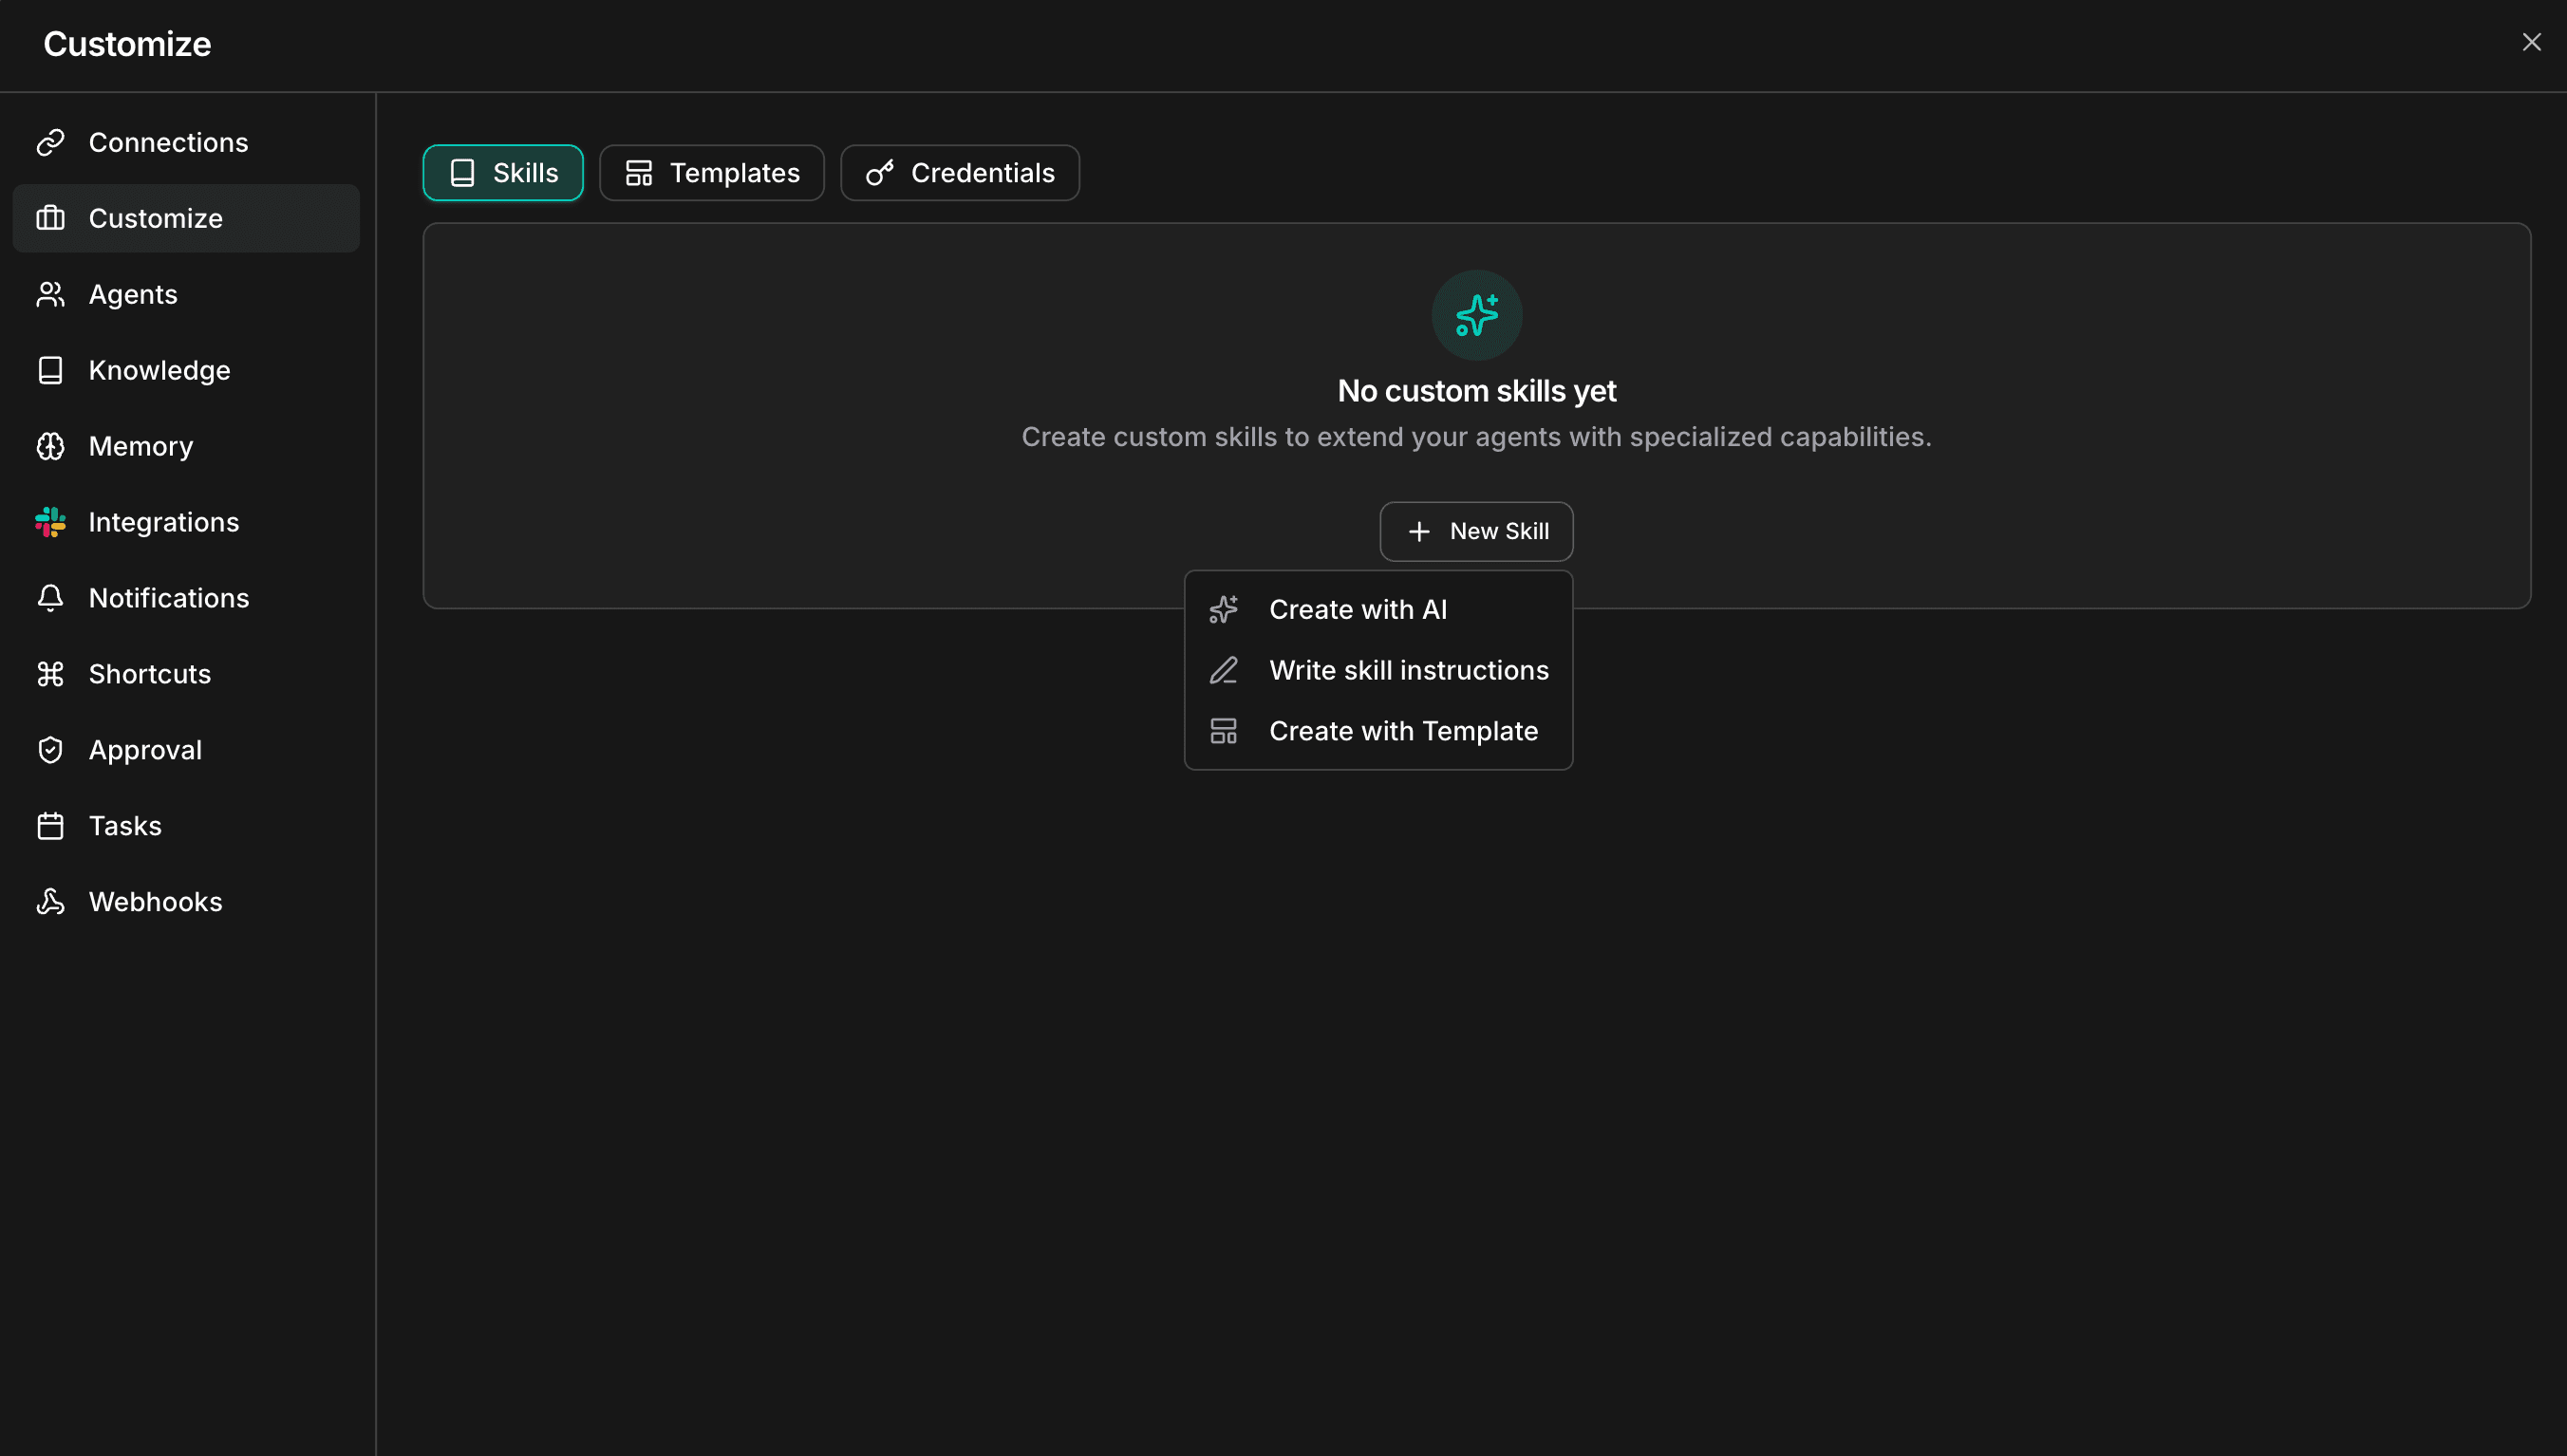The image size is (2567, 1456).
Task: Close the Customize dialog
Action: [x=2531, y=42]
